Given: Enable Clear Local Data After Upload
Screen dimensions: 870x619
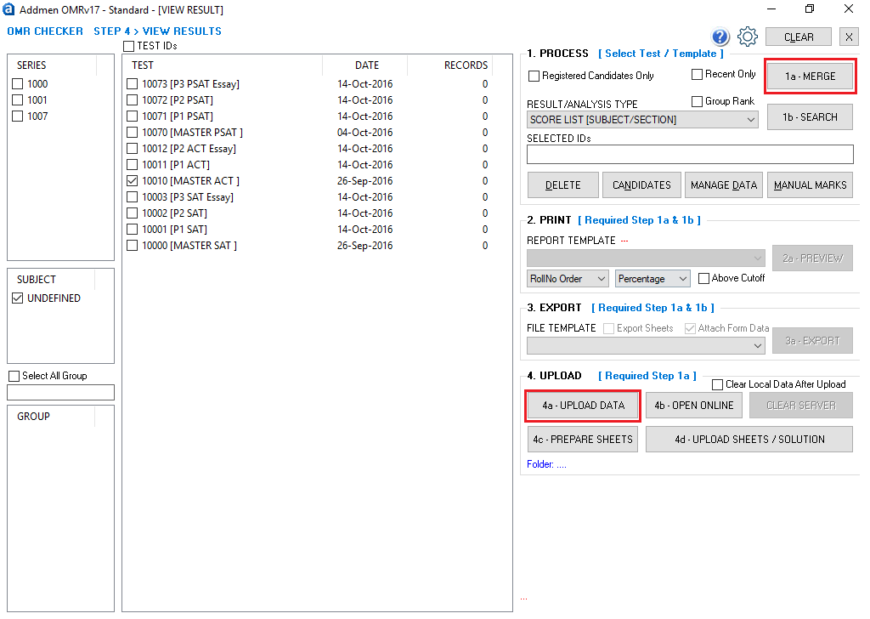Looking at the screenshot, I should (717, 383).
